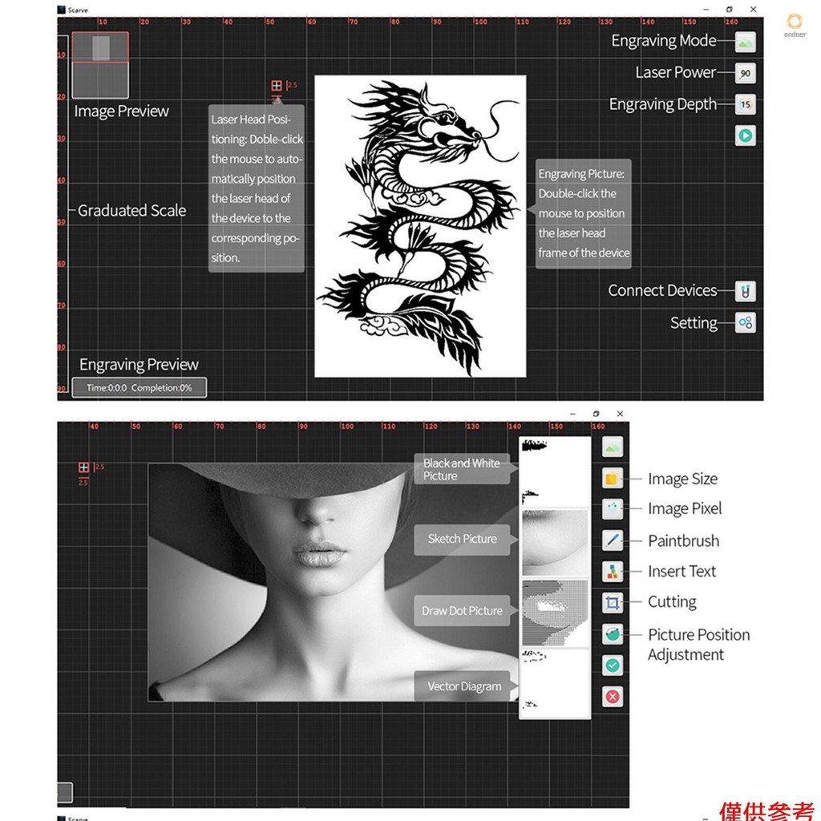The image size is (821, 821).
Task: Click the Image Preview thumbnail panel
Action: point(100,66)
